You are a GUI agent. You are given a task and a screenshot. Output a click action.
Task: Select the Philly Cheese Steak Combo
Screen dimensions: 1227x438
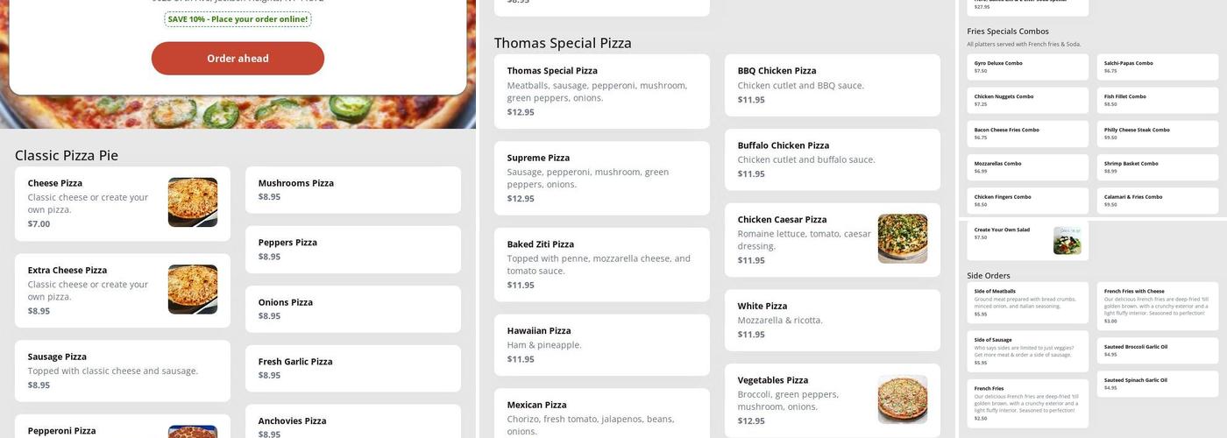coord(1157,133)
